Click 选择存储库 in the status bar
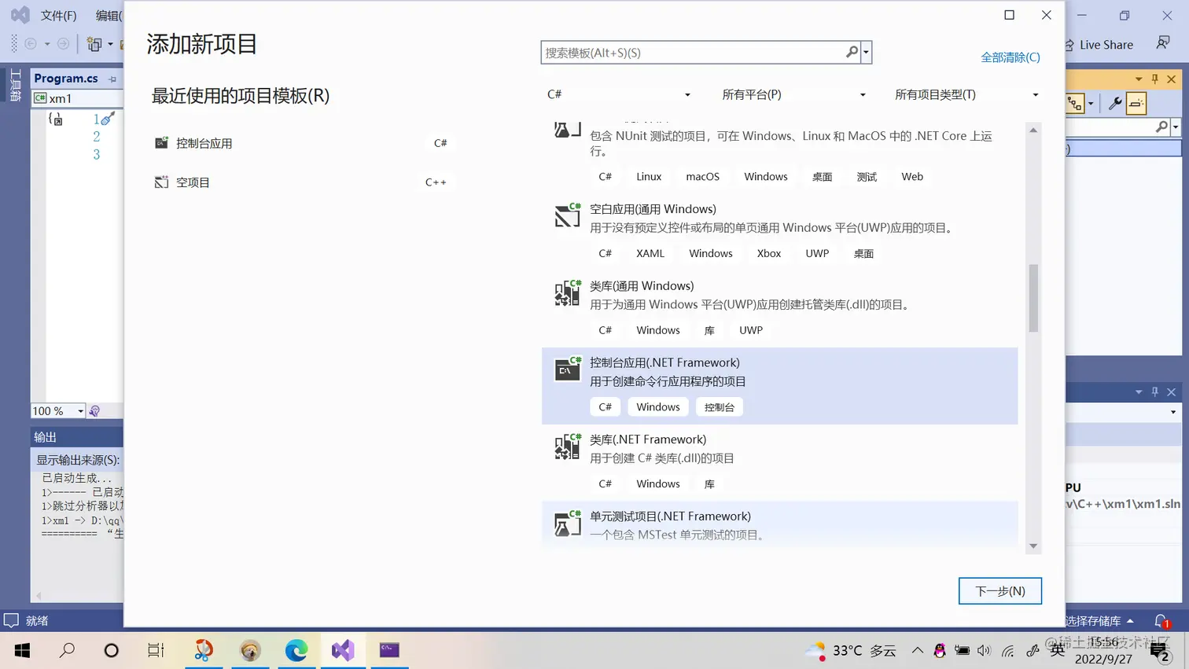 click(x=1099, y=621)
